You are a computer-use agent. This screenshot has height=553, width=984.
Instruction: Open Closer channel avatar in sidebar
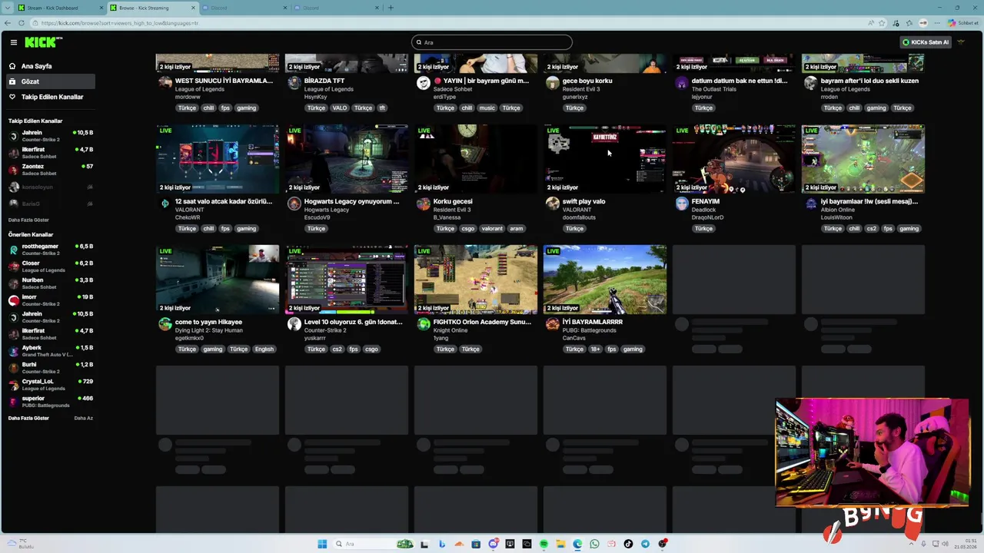tap(13, 267)
